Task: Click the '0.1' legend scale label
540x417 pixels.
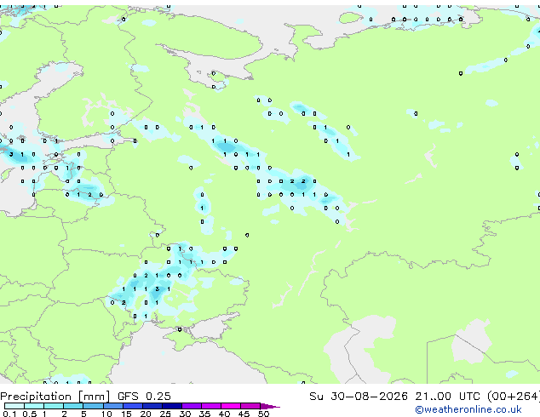Action: (x=9, y=414)
